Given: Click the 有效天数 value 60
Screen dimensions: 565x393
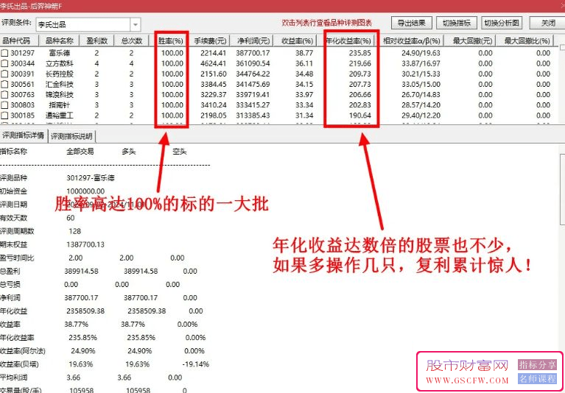Looking at the screenshot, I should (x=71, y=218).
